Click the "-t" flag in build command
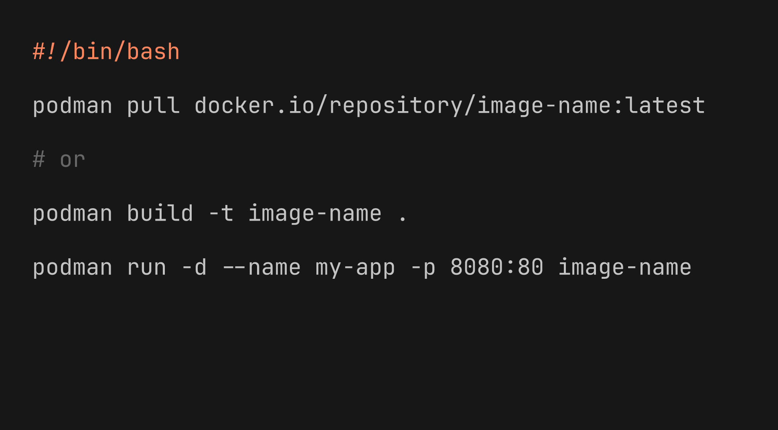 221,214
